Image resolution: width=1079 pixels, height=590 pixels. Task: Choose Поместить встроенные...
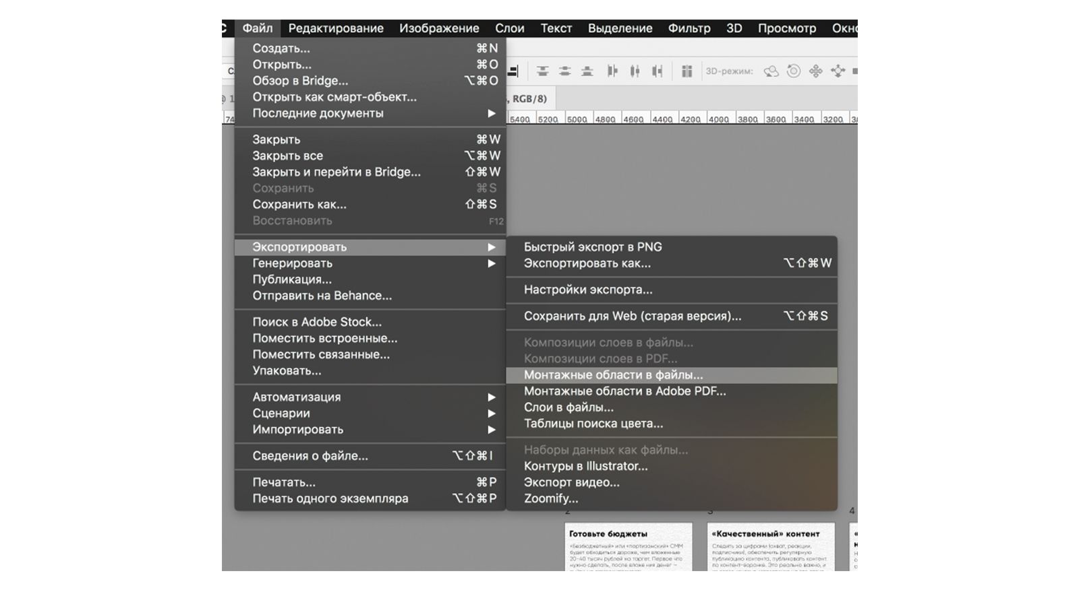click(x=370, y=338)
